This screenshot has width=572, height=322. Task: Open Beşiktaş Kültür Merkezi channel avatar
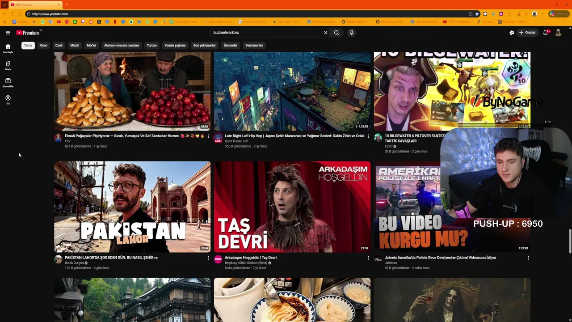point(218,259)
